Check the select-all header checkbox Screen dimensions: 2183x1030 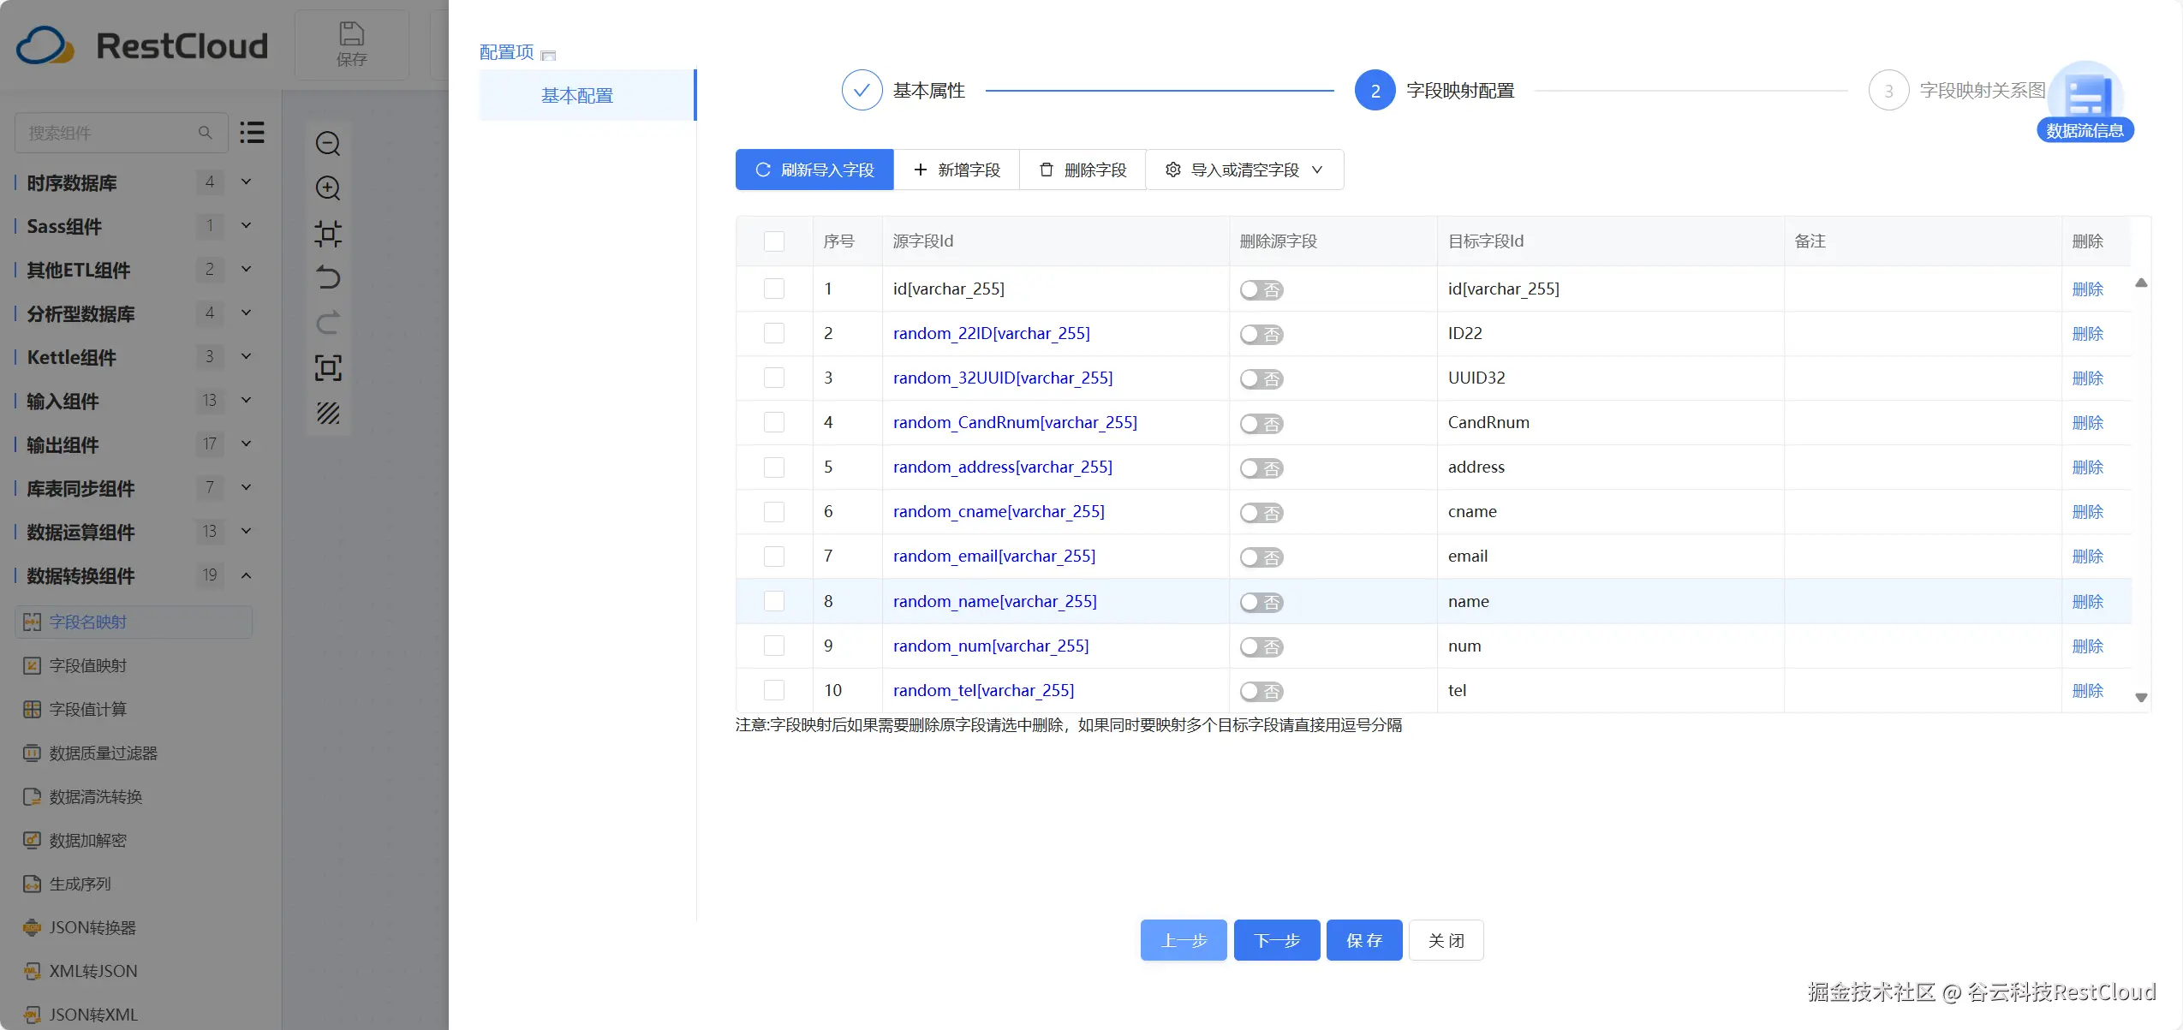click(774, 241)
